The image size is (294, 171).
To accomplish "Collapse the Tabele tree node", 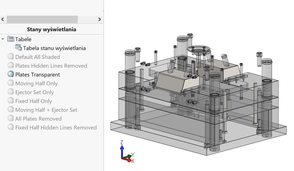I will (x=3, y=39).
